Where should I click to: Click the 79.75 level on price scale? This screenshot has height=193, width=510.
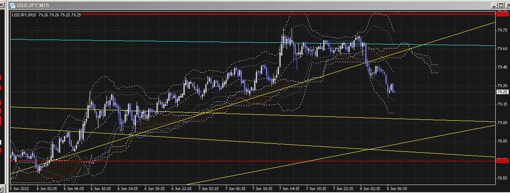coord(502,30)
